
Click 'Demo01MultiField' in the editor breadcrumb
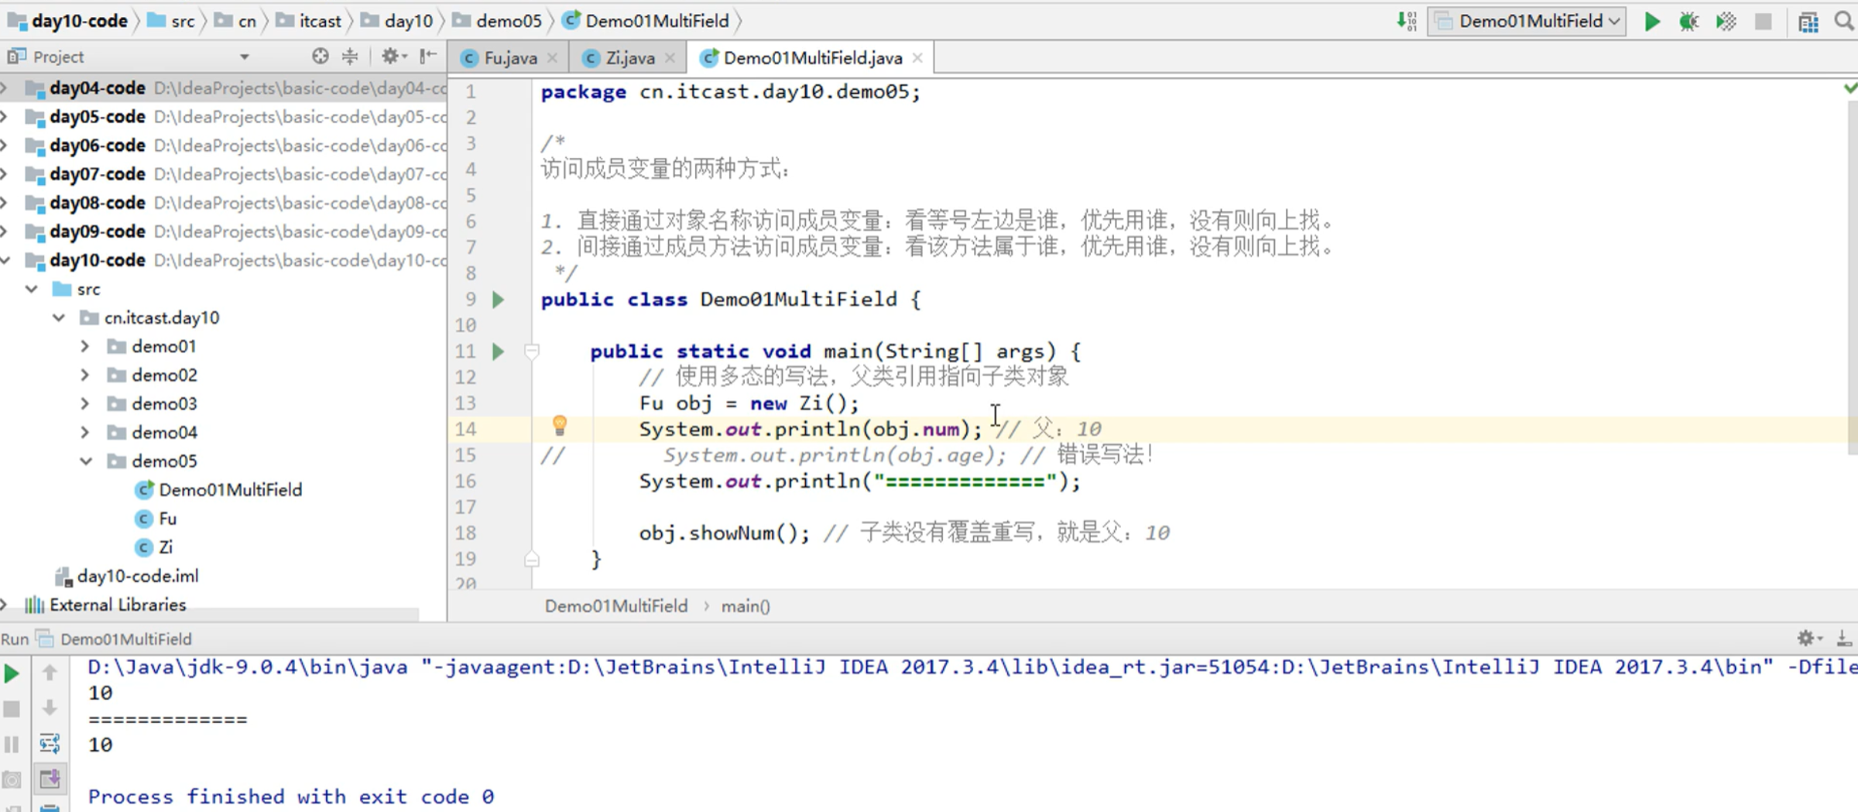pyautogui.click(x=616, y=606)
